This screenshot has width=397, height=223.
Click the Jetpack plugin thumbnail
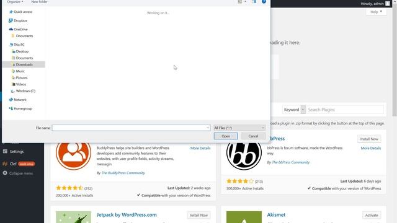coord(73,217)
